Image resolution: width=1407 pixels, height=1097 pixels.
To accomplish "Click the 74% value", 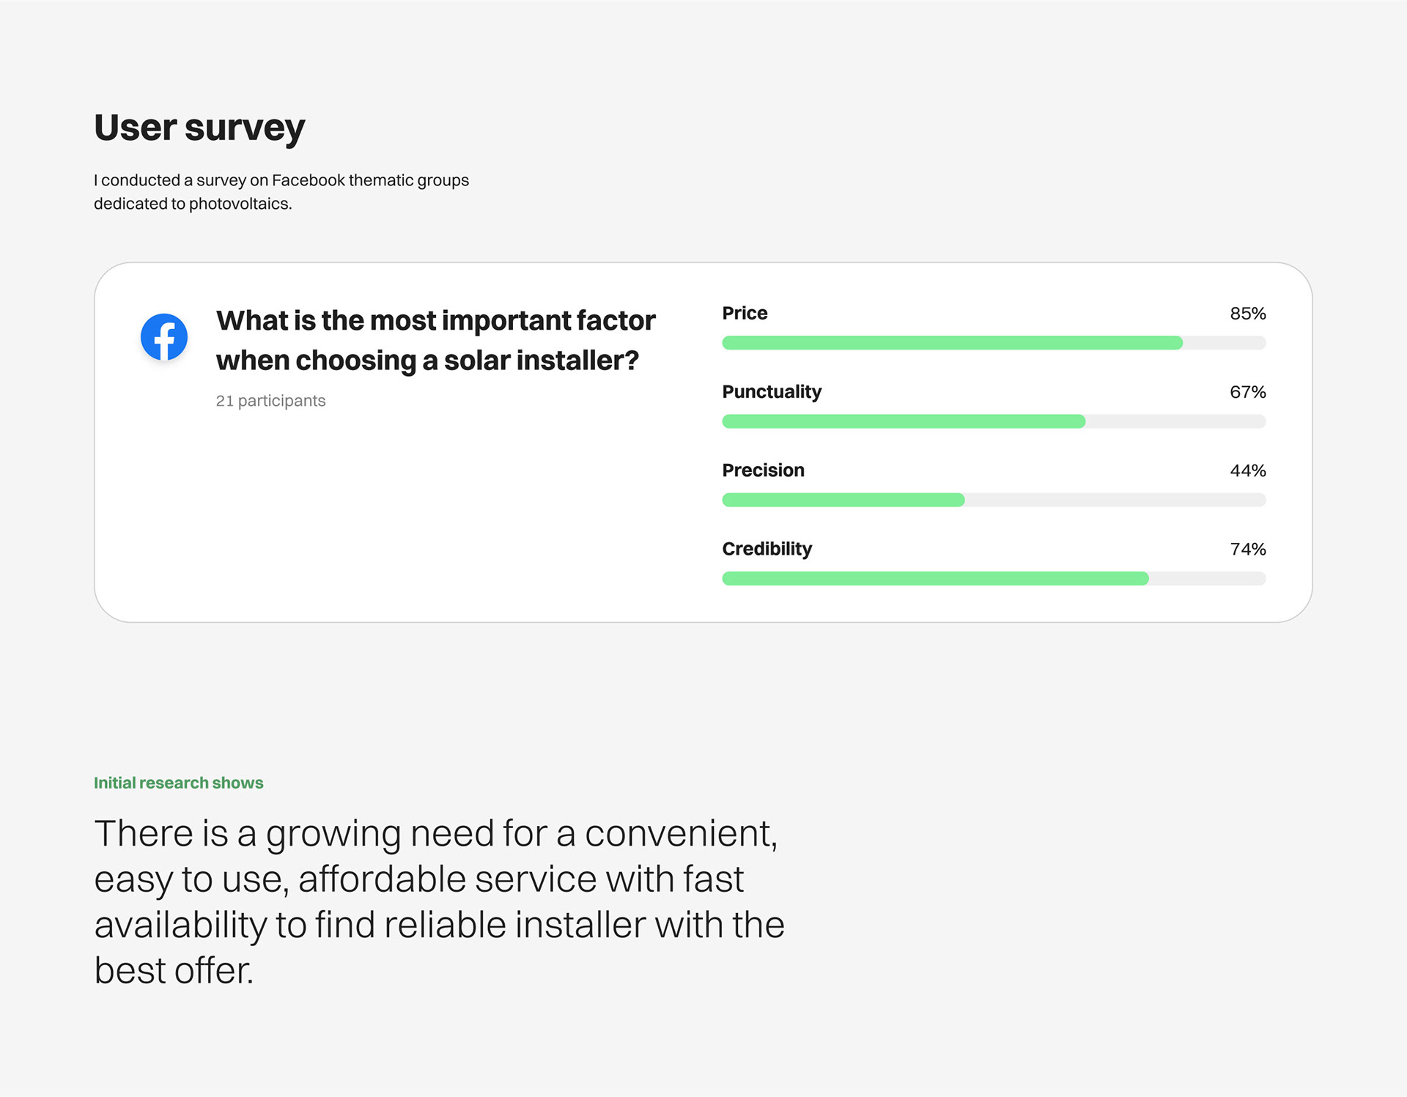I will 1247,549.
